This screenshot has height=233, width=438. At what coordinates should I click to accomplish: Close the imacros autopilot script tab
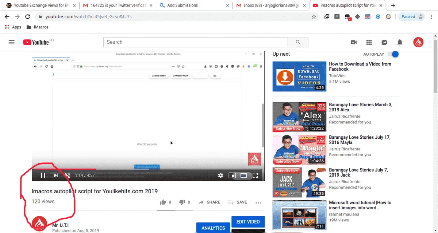point(381,5)
